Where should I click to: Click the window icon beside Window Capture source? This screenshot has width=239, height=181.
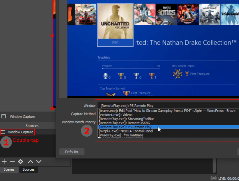point(3,132)
